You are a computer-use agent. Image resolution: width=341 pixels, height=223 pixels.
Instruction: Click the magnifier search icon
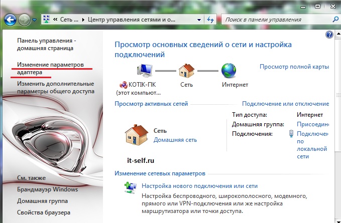coord(335,20)
